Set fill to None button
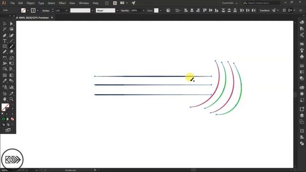 coord(12,119)
